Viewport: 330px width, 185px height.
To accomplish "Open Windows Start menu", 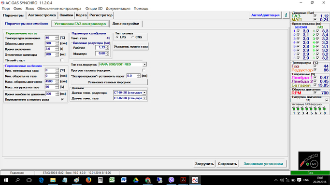I will pyautogui.click(x=6, y=180).
